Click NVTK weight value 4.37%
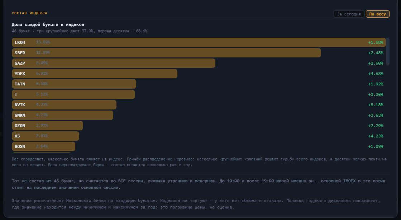 click(42, 104)
